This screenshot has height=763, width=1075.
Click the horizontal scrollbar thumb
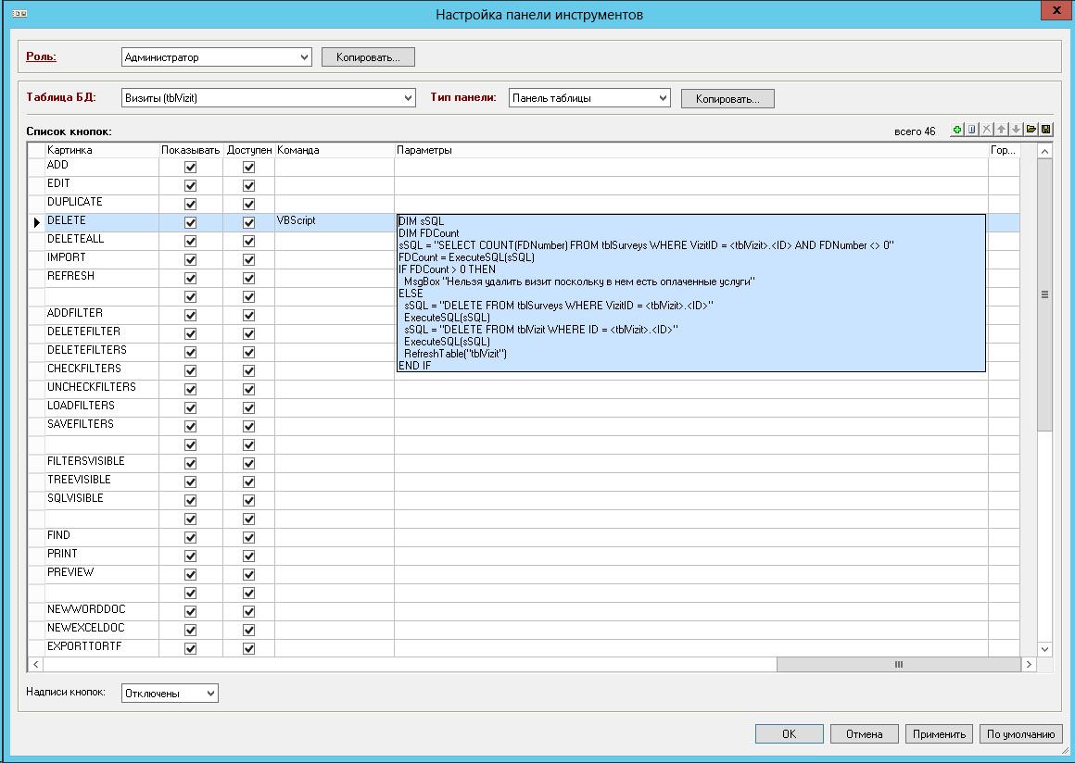(x=897, y=665)
